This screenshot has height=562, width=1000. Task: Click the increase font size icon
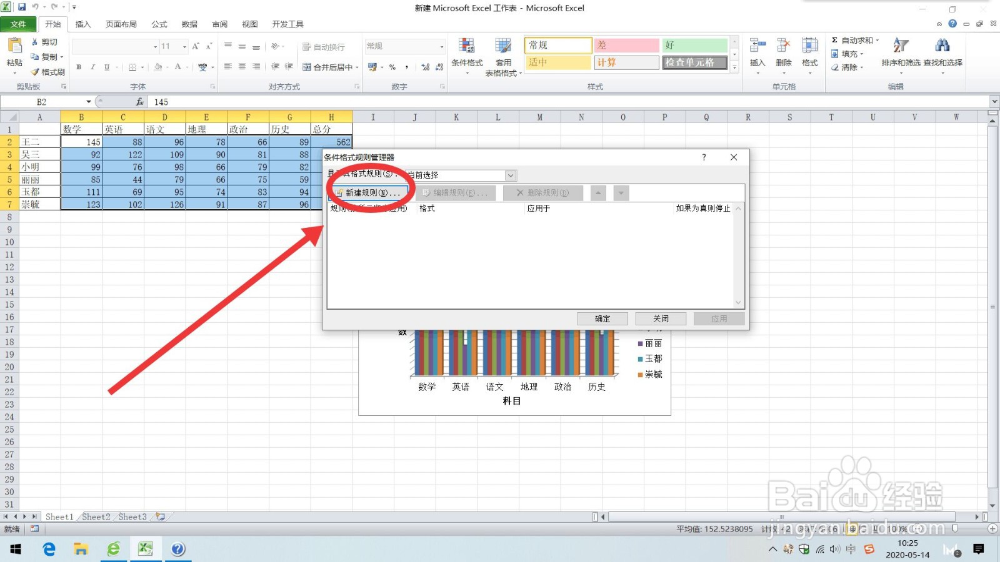[x=196, y=46]
